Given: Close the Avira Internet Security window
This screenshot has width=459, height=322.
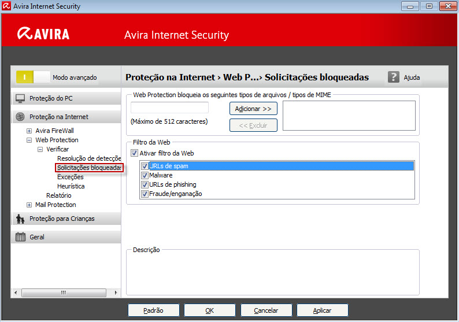Looking at the screenshot, I should pos(448,6).
